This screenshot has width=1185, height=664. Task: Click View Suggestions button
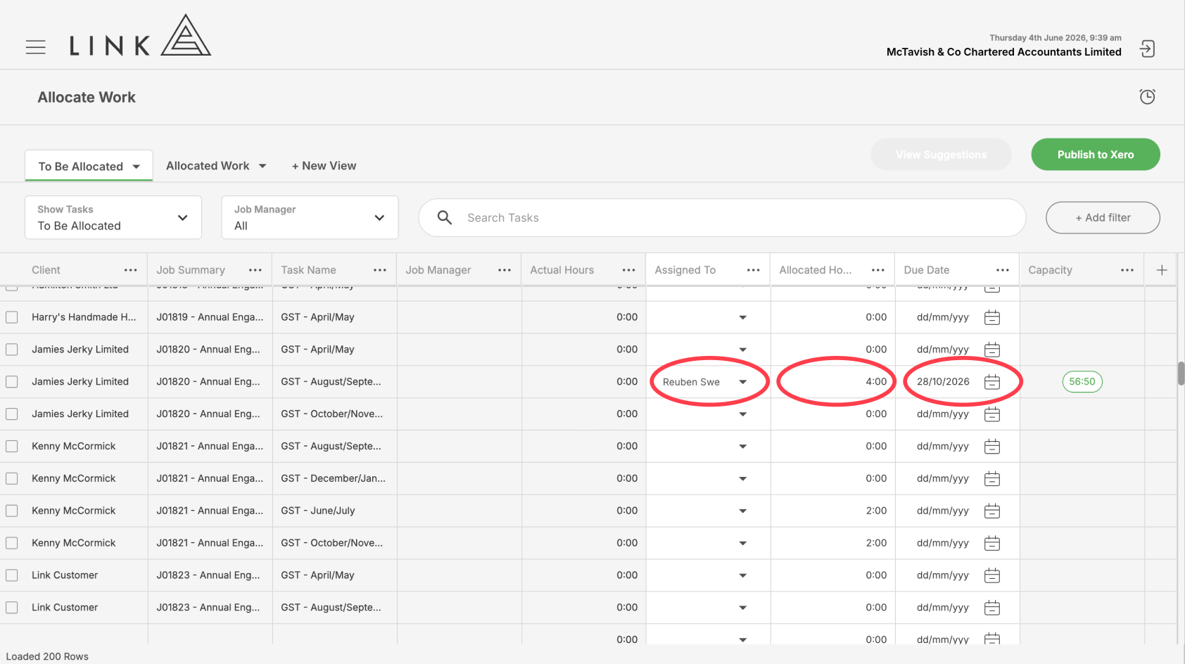(941, 155)
